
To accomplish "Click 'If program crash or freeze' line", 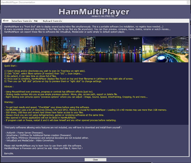I will [60, 120].
